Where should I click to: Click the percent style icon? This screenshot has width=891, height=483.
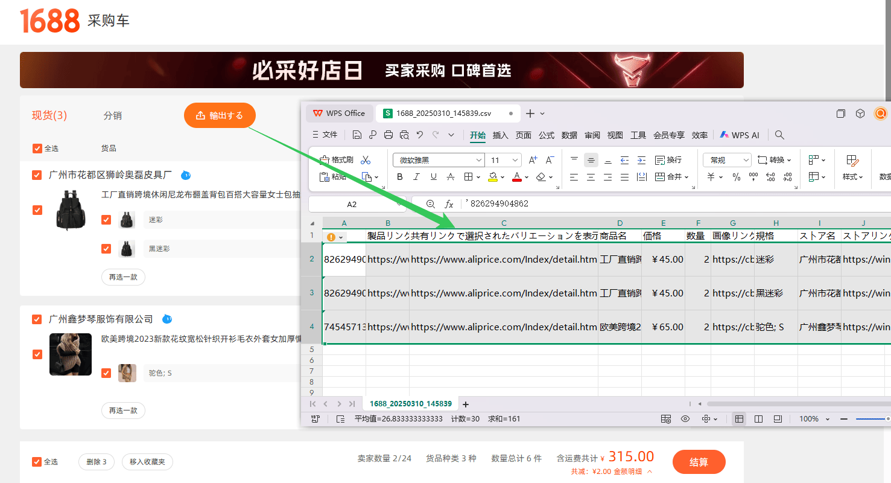pyautogui.click(x=736, y=177)
